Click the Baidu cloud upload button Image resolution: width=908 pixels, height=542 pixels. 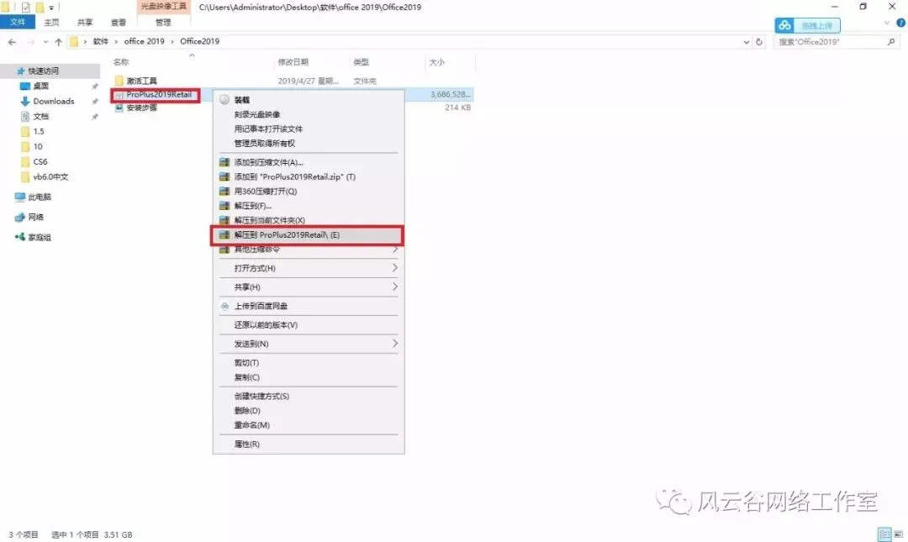(807, 25)
